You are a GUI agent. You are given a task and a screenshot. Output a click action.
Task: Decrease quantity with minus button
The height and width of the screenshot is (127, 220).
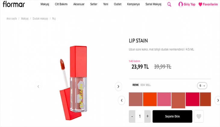pyautogui.click(x=132, y=116)
